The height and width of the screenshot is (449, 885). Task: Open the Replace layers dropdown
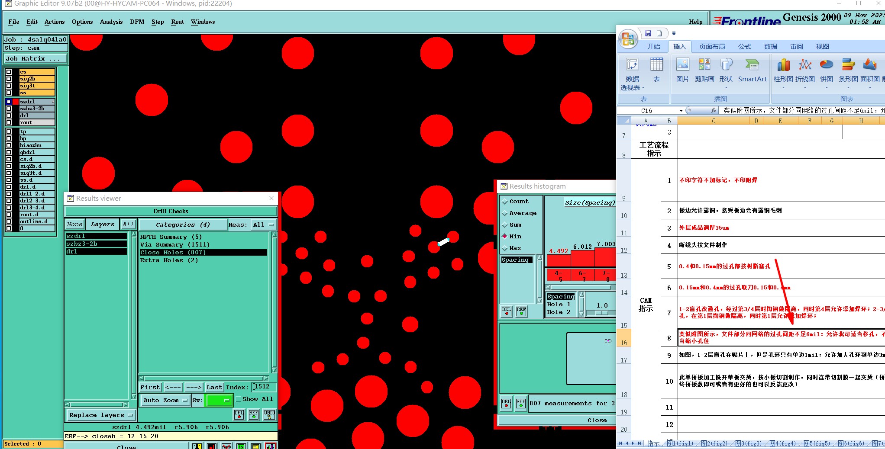[101, 415]
